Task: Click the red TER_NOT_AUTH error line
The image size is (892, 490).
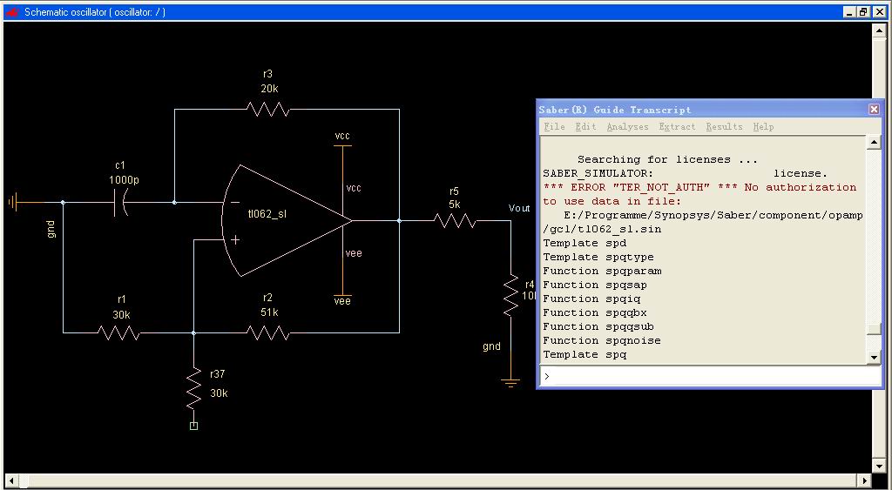Action: click(x=699, y=187)
